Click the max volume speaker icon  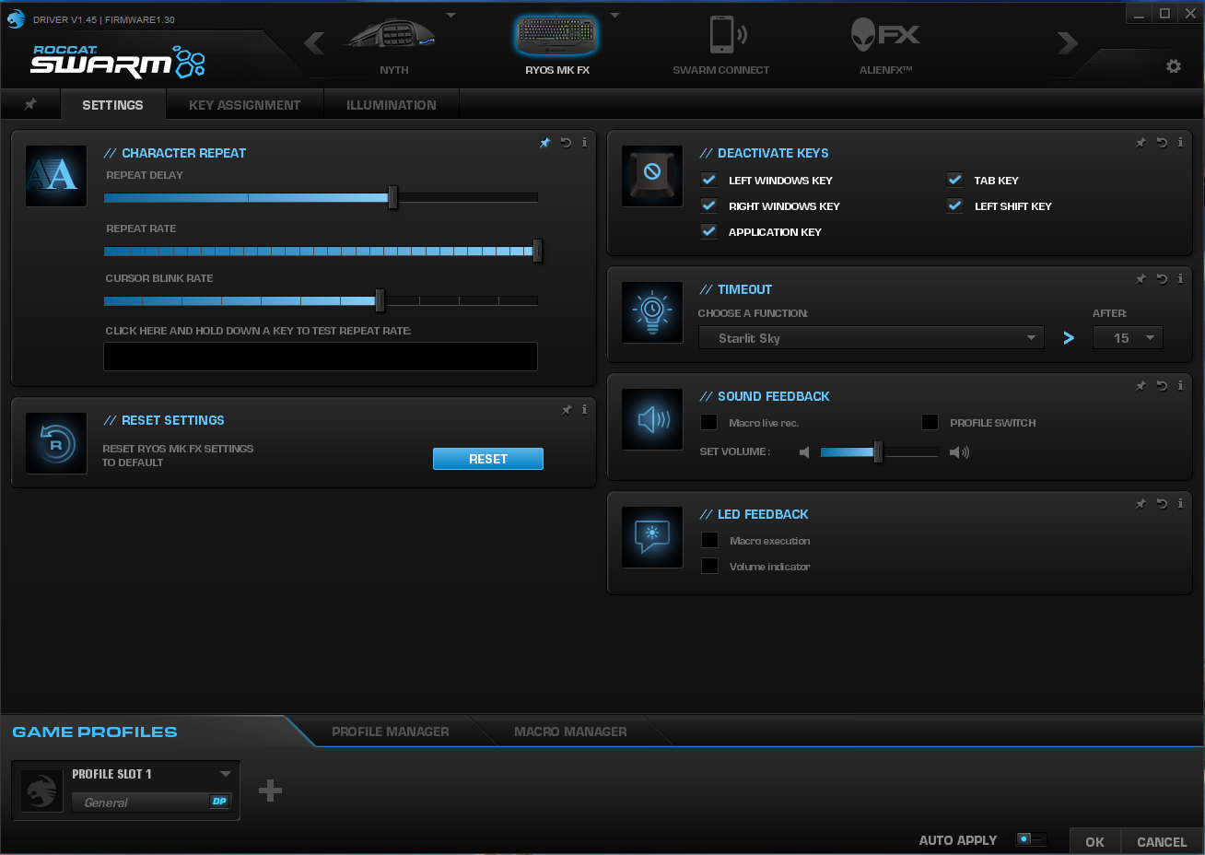(959, 452)
